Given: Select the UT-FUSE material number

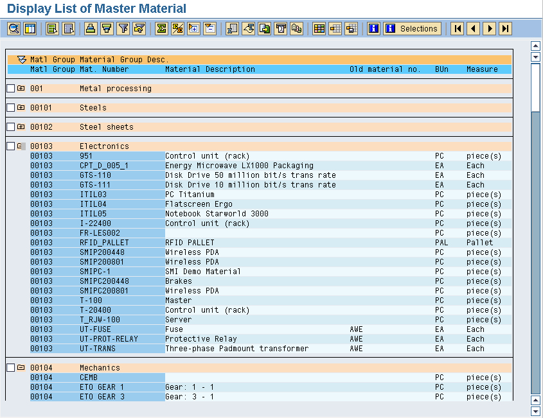Looking at the screenshot, I should (95, 329).
